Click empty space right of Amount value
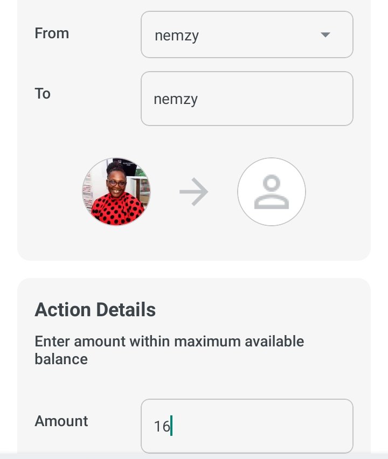 pos(261,426)
